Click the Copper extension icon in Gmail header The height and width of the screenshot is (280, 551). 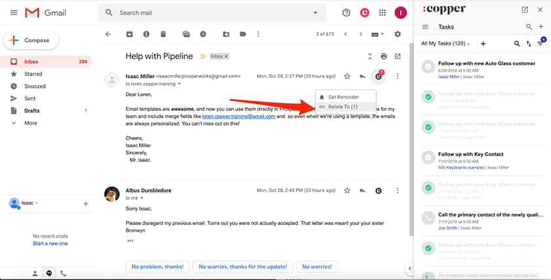[x=365, y=12]
